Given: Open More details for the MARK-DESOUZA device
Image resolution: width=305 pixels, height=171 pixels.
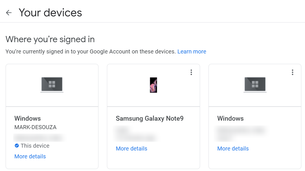Looking at the screenshot, I should (30, 156).
